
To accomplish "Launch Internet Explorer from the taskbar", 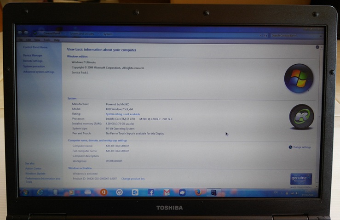I will tap(40, 192).
